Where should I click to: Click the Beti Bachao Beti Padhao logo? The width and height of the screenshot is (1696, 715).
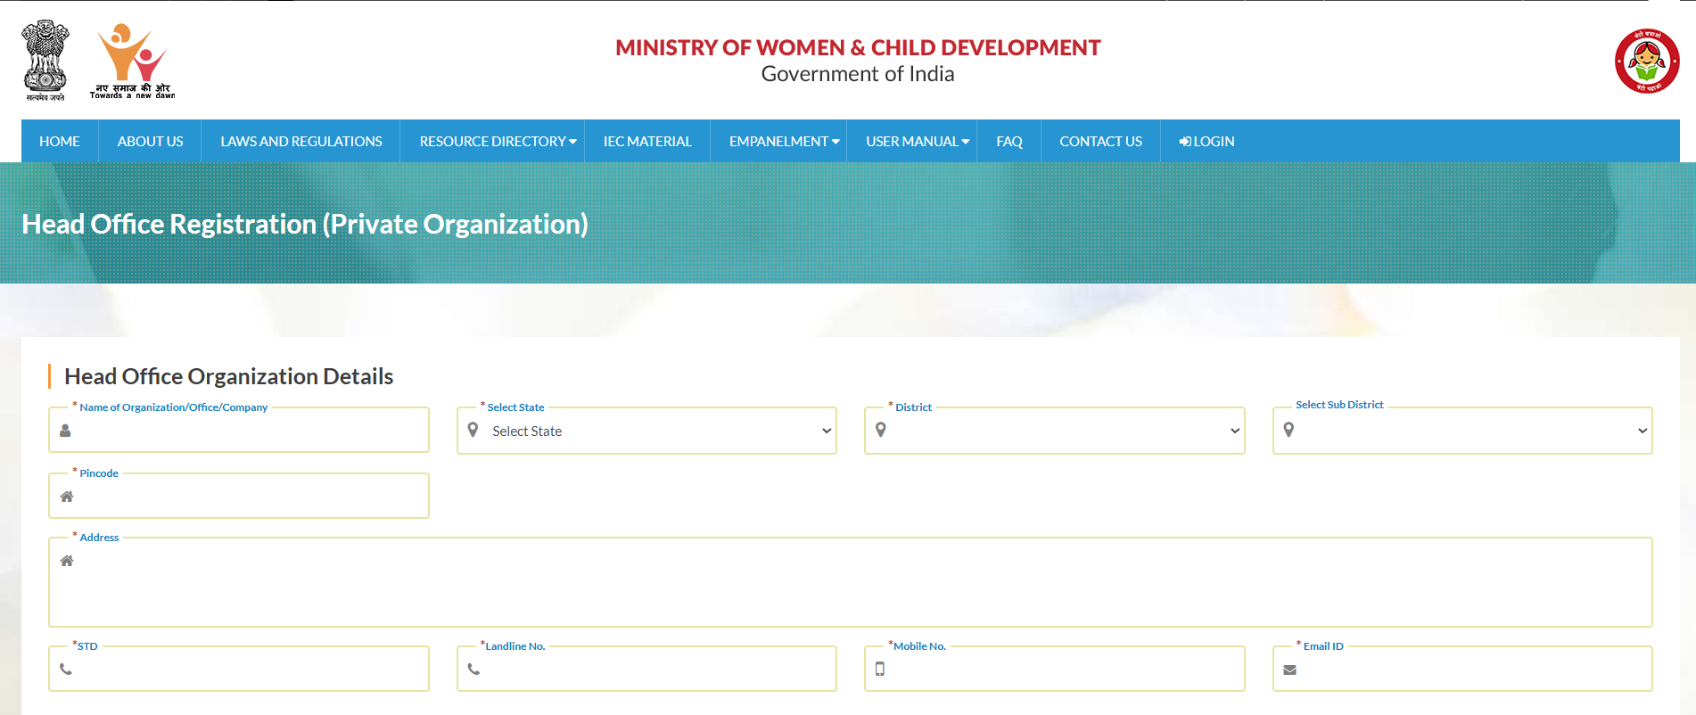coord(1646,62)
